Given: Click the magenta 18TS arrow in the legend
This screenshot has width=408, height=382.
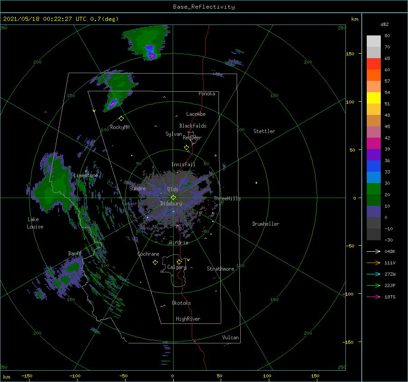Looking at the screenshot, I should point(374,297).
